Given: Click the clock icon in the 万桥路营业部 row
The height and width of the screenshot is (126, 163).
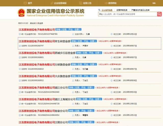Looking at the screenshot, I should point(112,69).
